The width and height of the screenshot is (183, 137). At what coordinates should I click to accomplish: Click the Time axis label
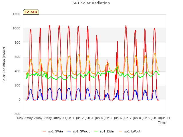pos(162,122)
